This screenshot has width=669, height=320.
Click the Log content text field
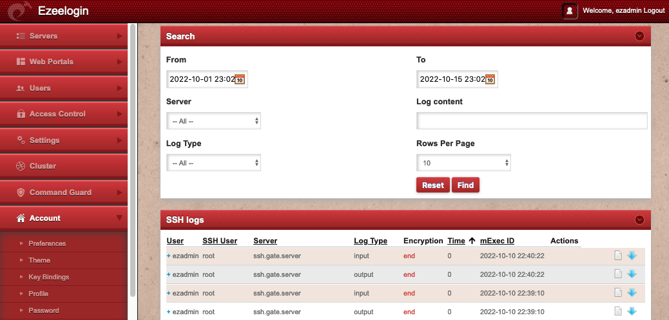click(532, 121)
